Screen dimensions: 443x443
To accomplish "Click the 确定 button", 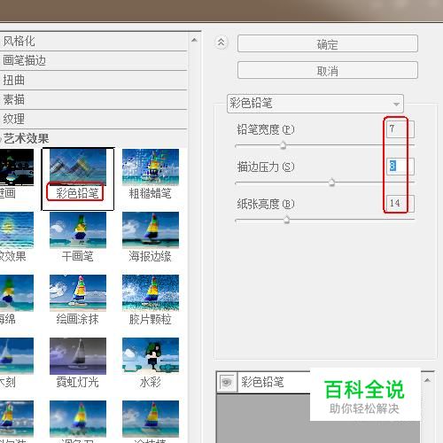I will (328, 43).
